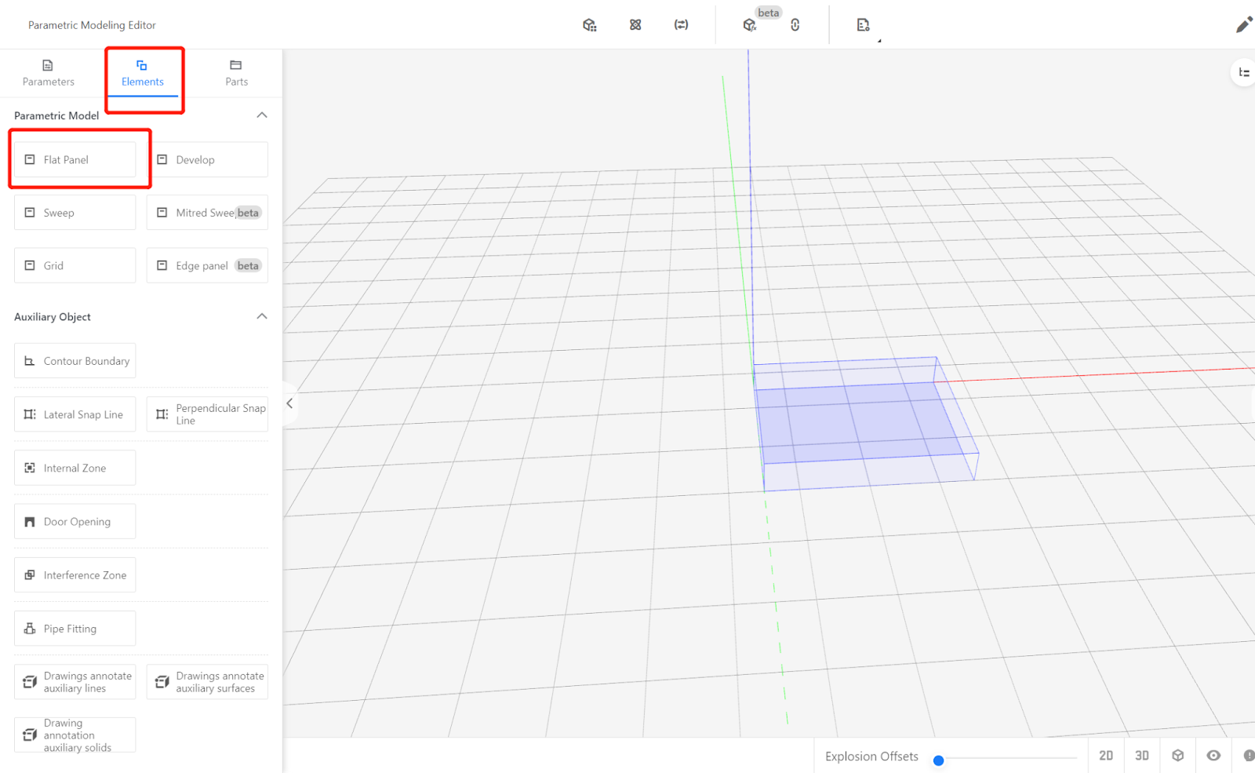The image size is (1255, 773).
Task: Click the link chain icon in toolbar
Action: click(795, 25)
